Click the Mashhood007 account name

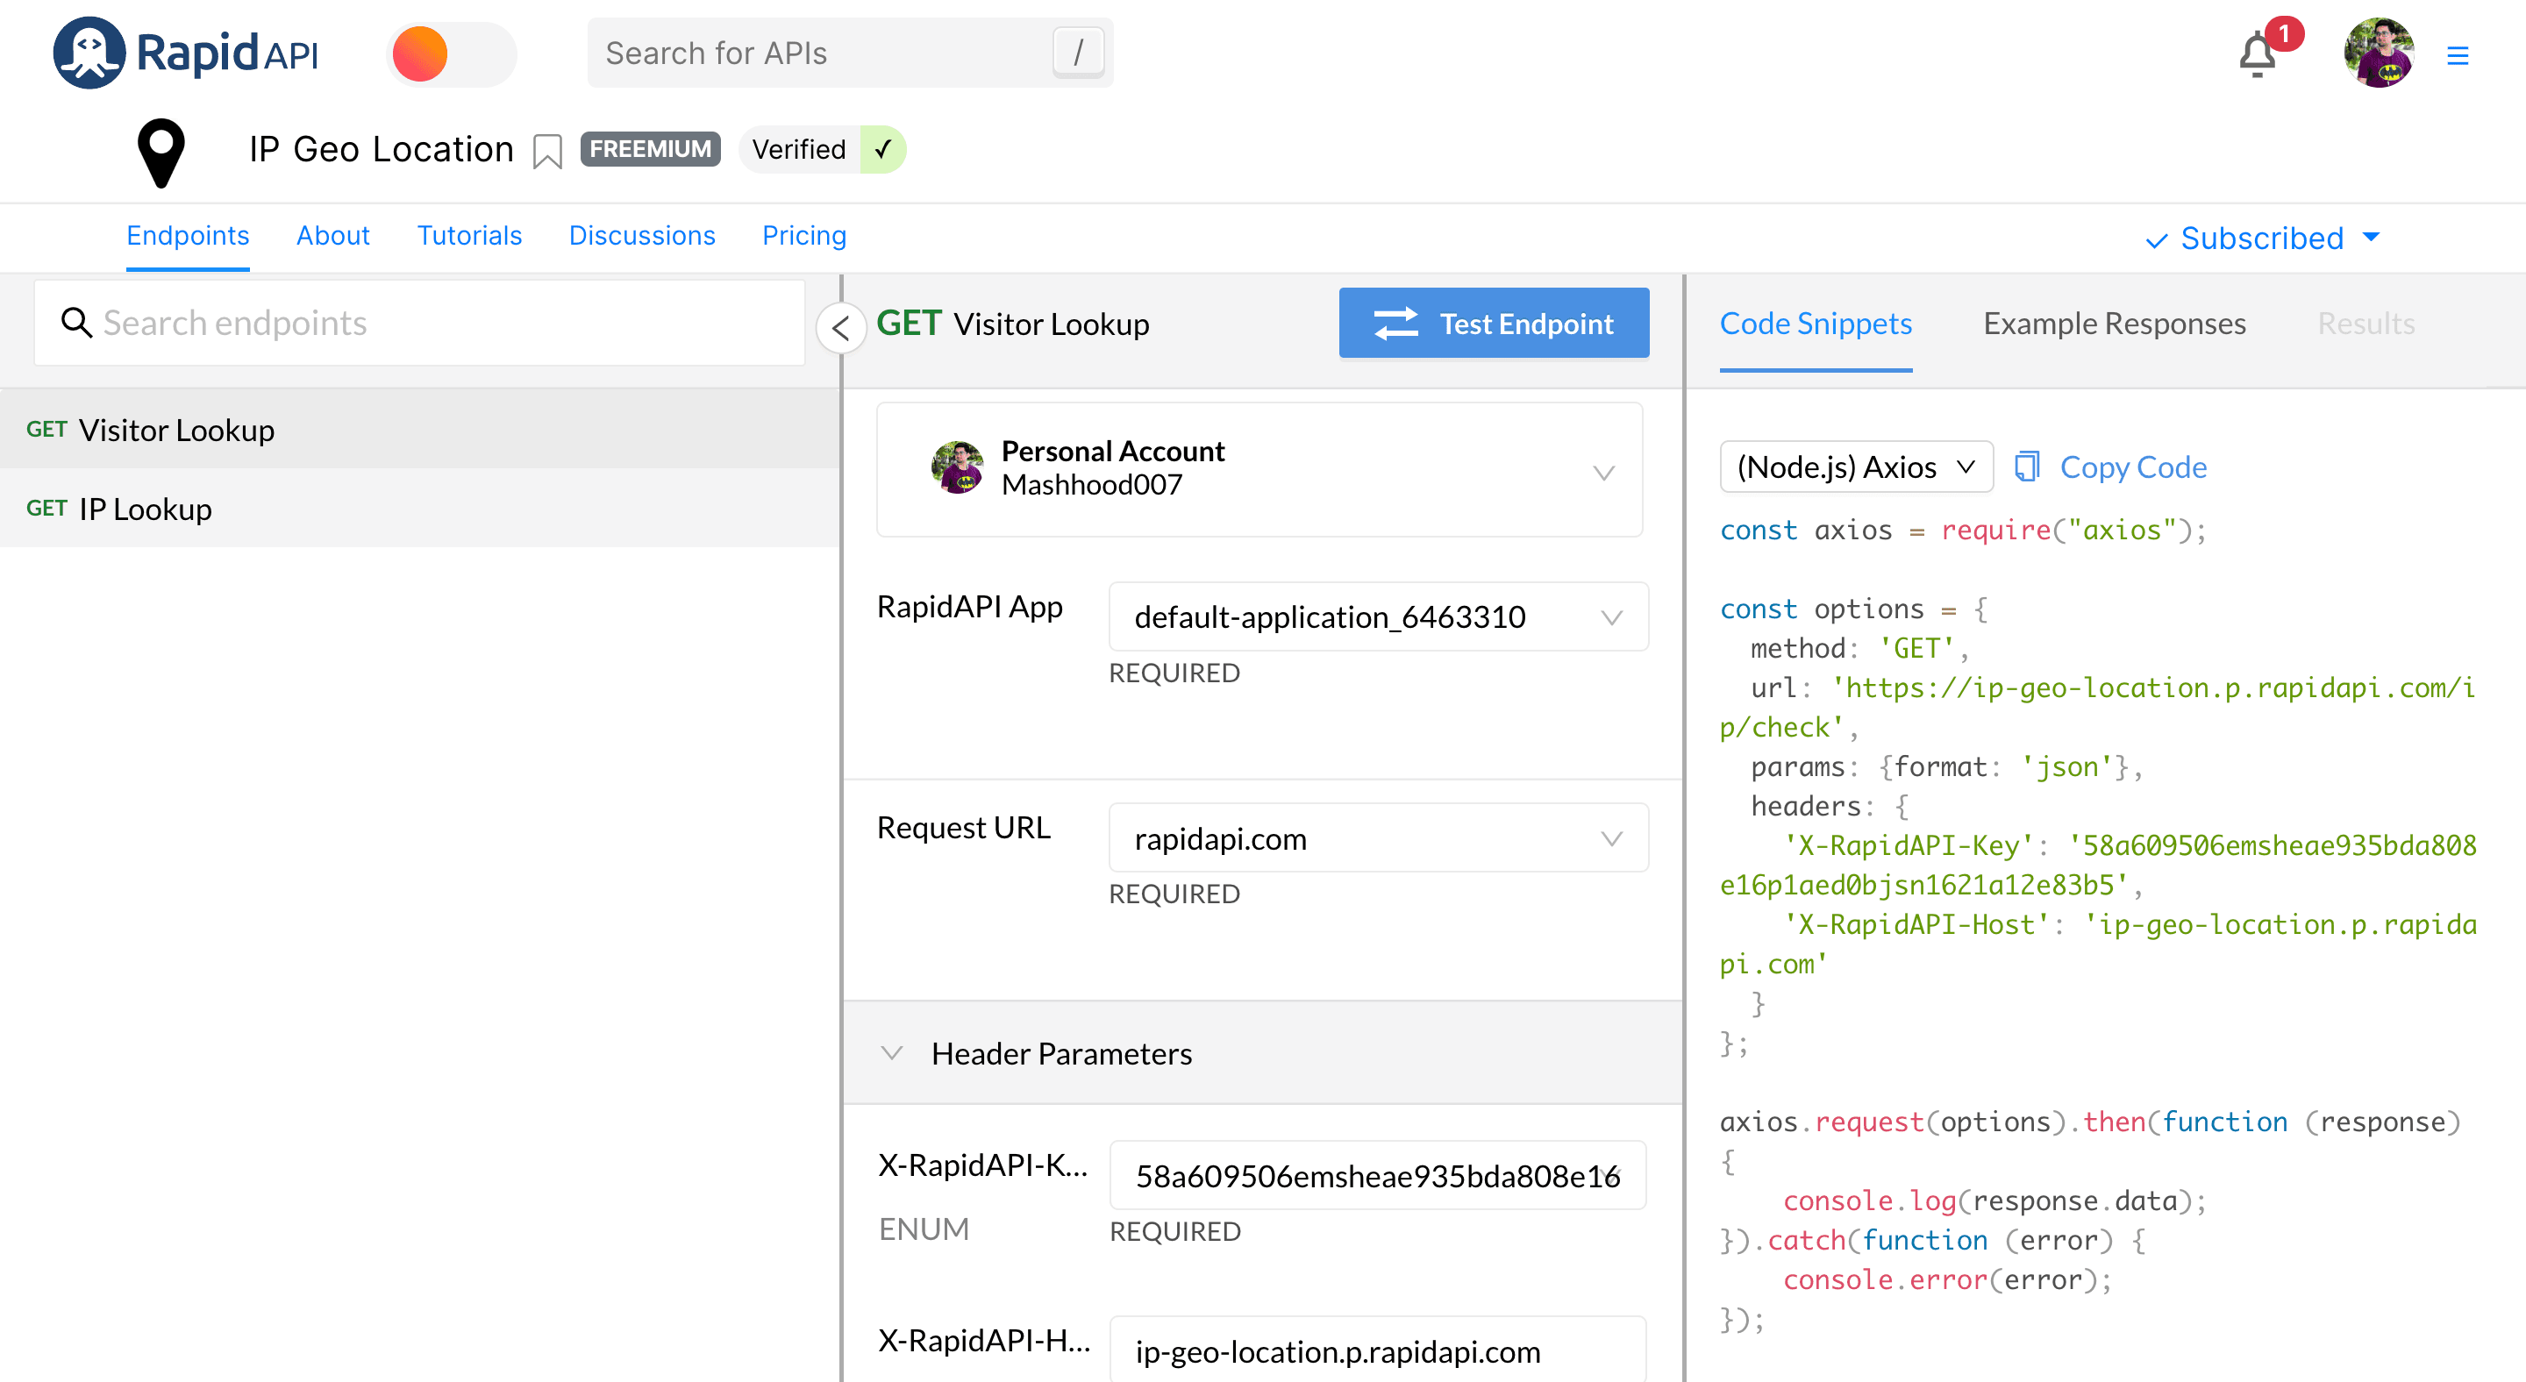coord(1091,484)
